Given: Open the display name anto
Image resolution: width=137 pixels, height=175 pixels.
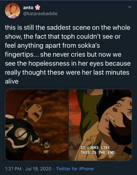Looking at the screenshot, I should click(28, 8).
